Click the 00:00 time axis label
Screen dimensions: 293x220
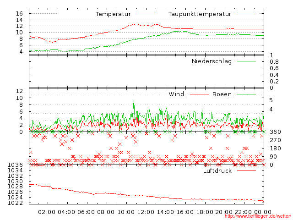click(x=263, y=212)
